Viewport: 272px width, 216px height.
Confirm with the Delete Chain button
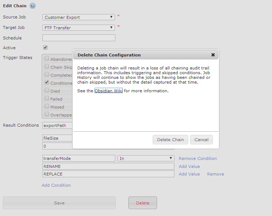click(x=170, y=140)
